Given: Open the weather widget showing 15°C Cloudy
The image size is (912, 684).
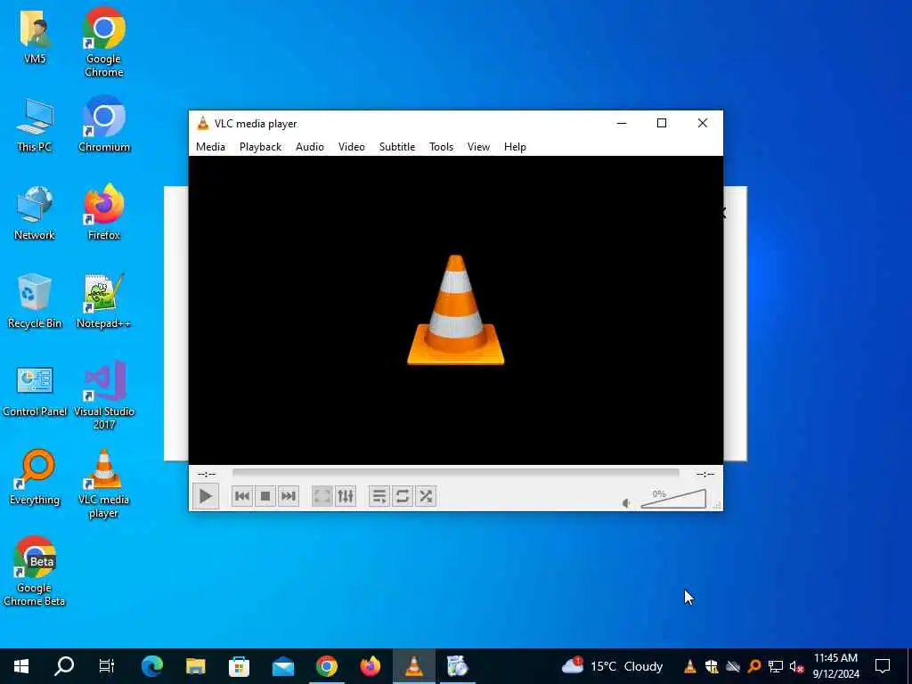Looking at the screenshot, I should 612,666.
